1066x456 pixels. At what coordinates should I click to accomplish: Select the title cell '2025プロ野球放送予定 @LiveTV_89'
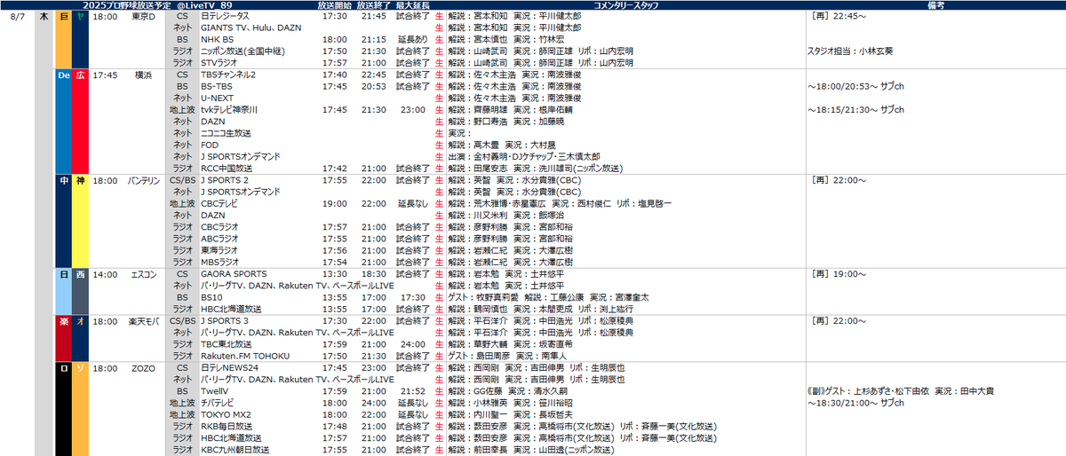tap(156, 5)
